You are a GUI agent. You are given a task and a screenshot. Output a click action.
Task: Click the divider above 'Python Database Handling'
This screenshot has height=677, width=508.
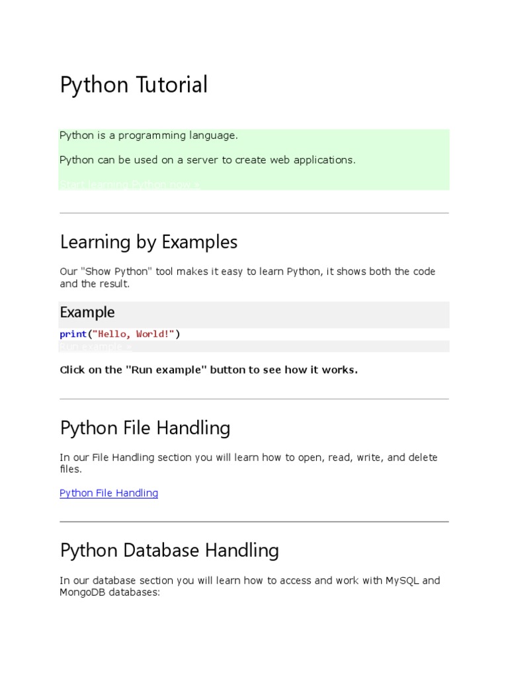click(254, 522)
